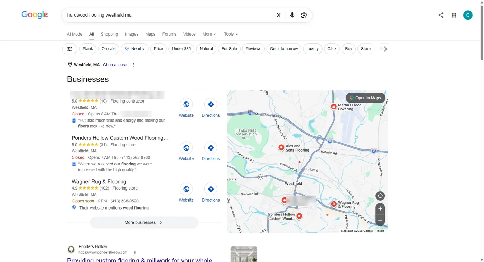Select the Reviews filter chip
This screenshot has width=484, height=262.
(x=253, y=49)
